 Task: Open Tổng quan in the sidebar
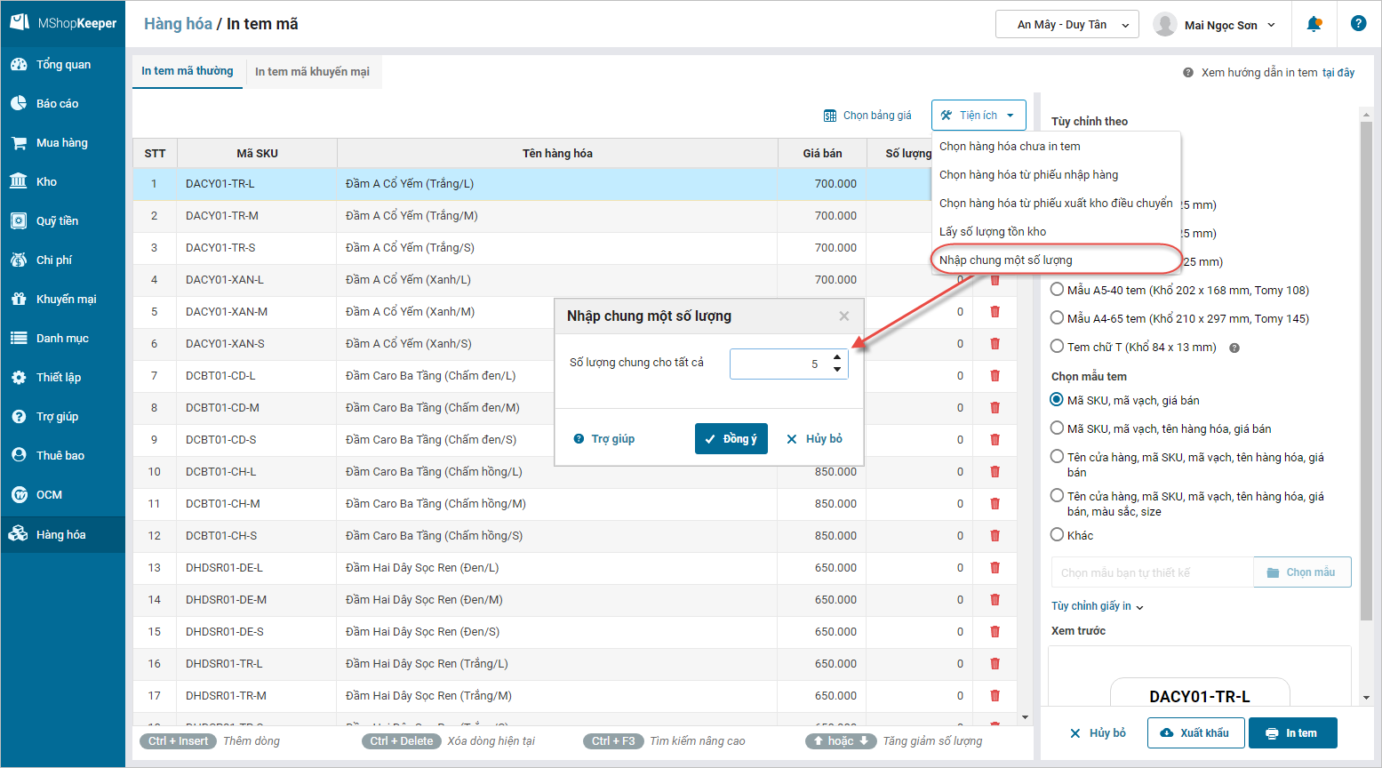click(62, 64)
